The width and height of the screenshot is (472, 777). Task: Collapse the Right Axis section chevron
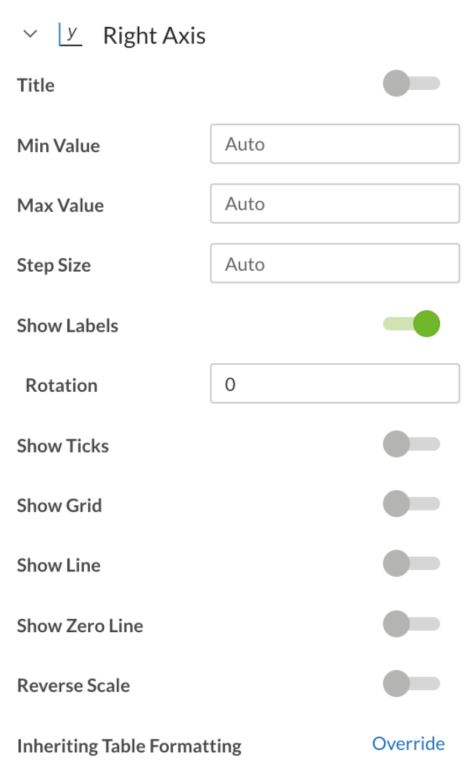31,34
